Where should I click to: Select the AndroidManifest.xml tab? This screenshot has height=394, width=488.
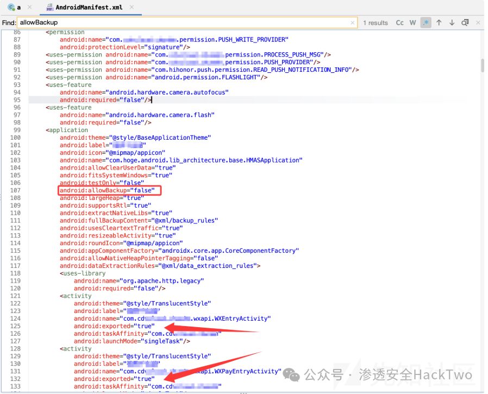click(x=89, y=7)
